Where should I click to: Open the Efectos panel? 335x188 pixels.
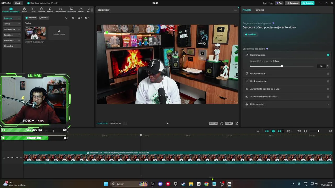coord(50,10)
